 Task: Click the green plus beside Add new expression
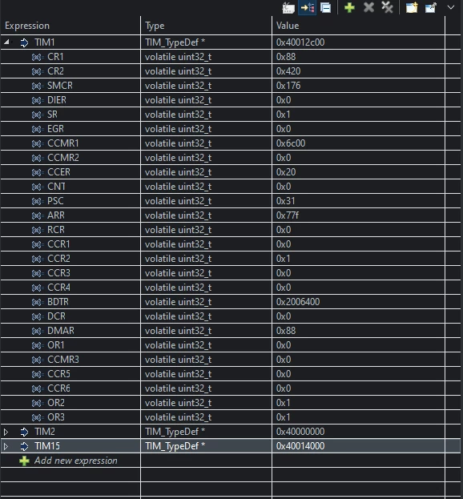[x=24, y=461]
